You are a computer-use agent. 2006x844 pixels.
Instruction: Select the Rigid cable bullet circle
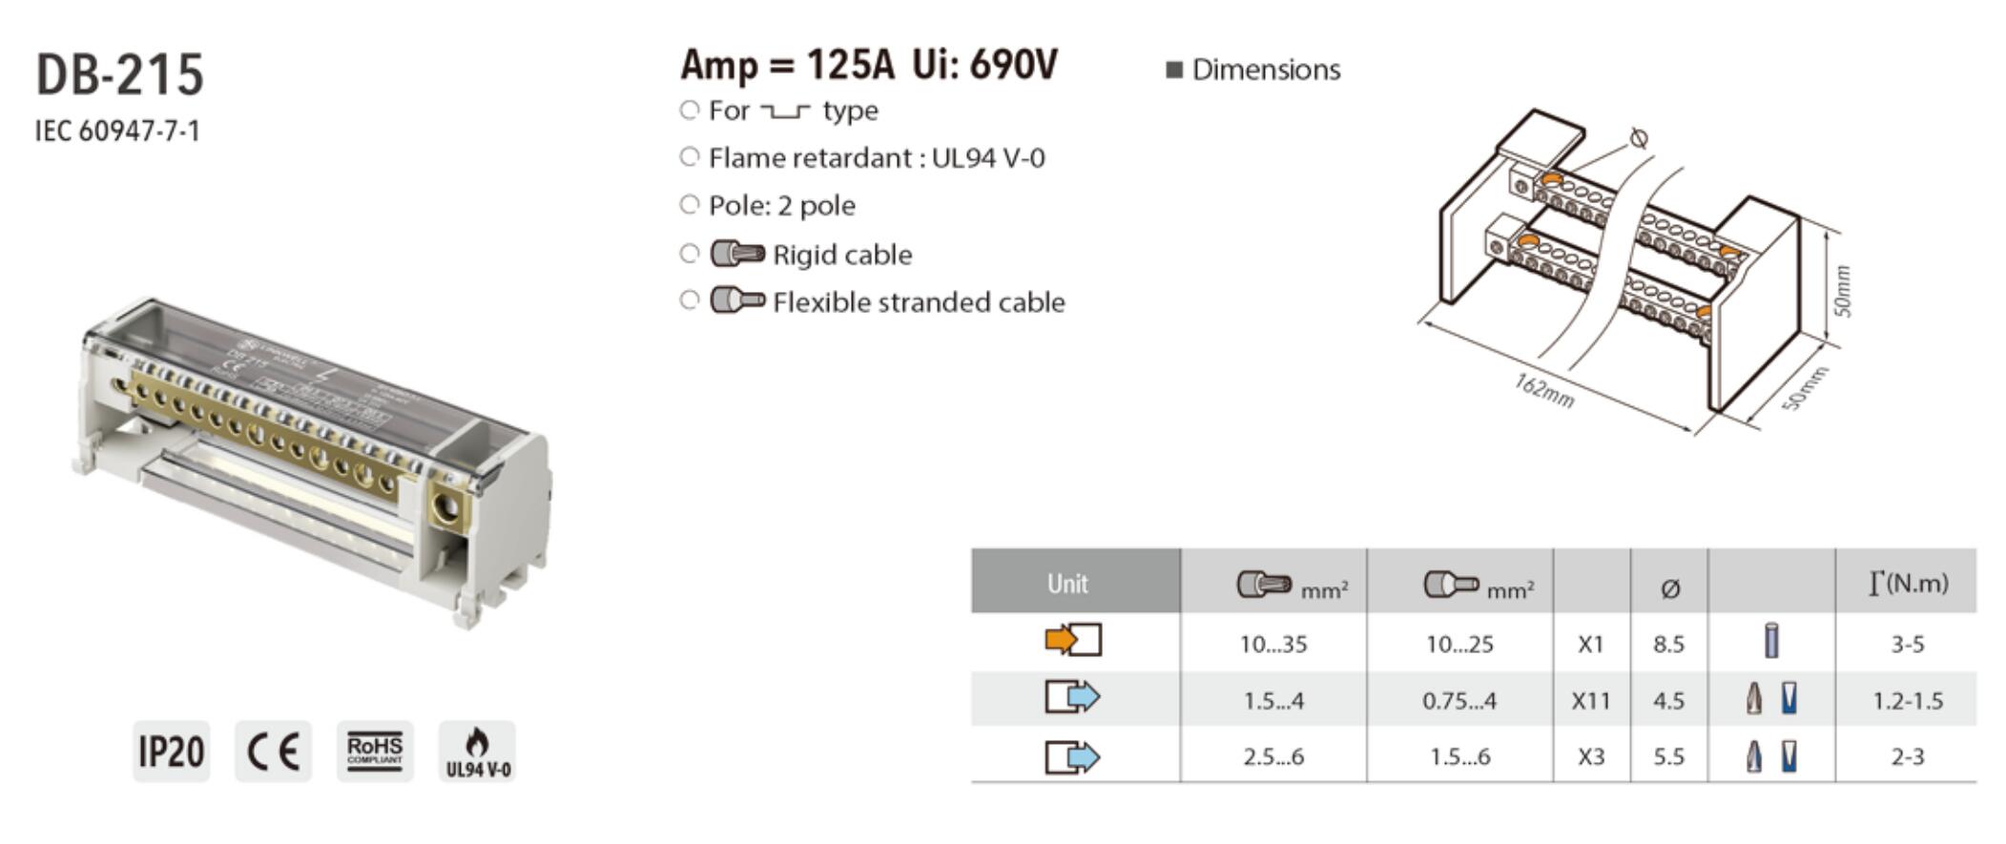pyautogui.click(x=690, y=254)
